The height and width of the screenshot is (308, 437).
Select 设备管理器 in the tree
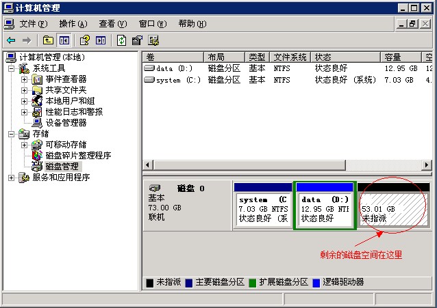point(66,123)
